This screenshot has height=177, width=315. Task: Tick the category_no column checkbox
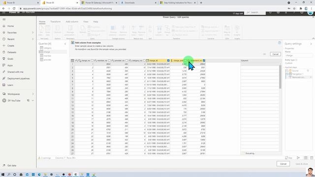pyautogui.click(x=144, y=60)
